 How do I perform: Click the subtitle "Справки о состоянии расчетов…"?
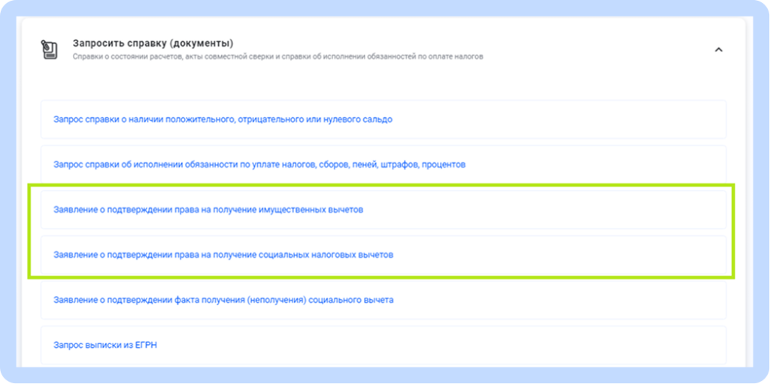coord(277,56)
